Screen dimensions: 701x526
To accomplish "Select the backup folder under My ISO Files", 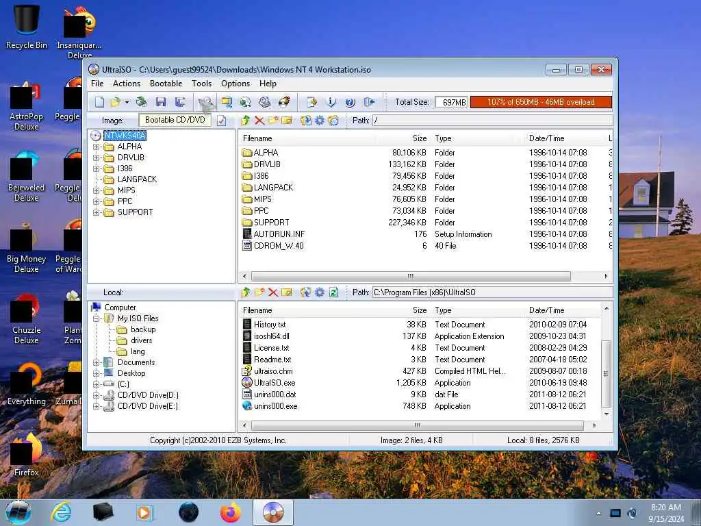I will (x=143, y=329).
